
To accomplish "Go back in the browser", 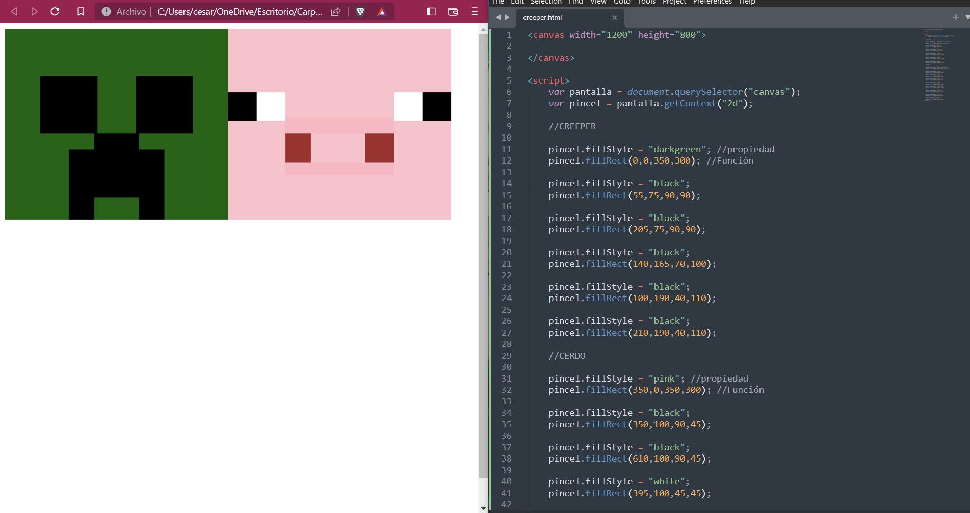I will point(14,11).
